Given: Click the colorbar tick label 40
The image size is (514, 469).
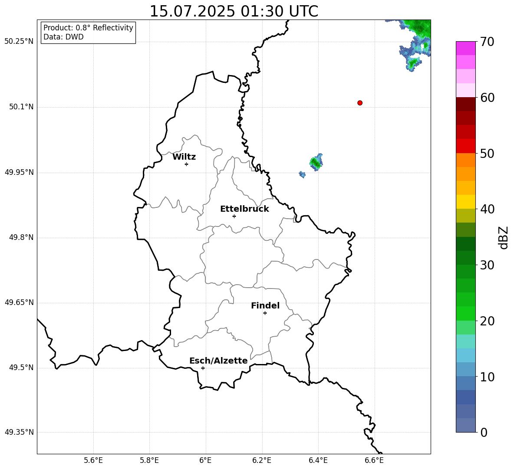Looking at the screenshot, I should pos(487,209).
